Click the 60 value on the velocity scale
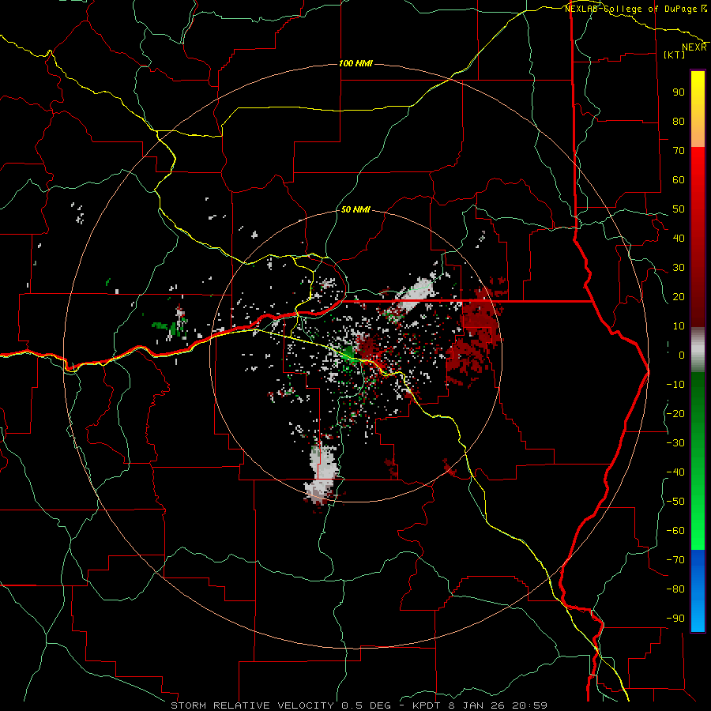This screenshot has width=711, height=711. pos(679,180)
